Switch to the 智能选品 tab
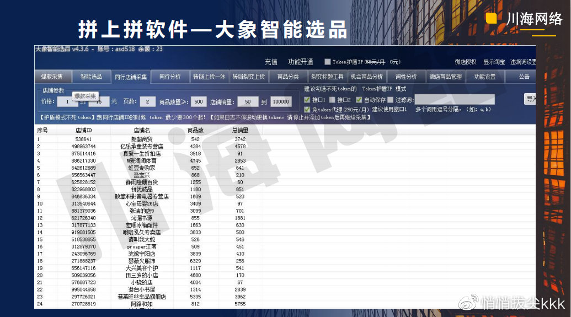 [91, 77]
